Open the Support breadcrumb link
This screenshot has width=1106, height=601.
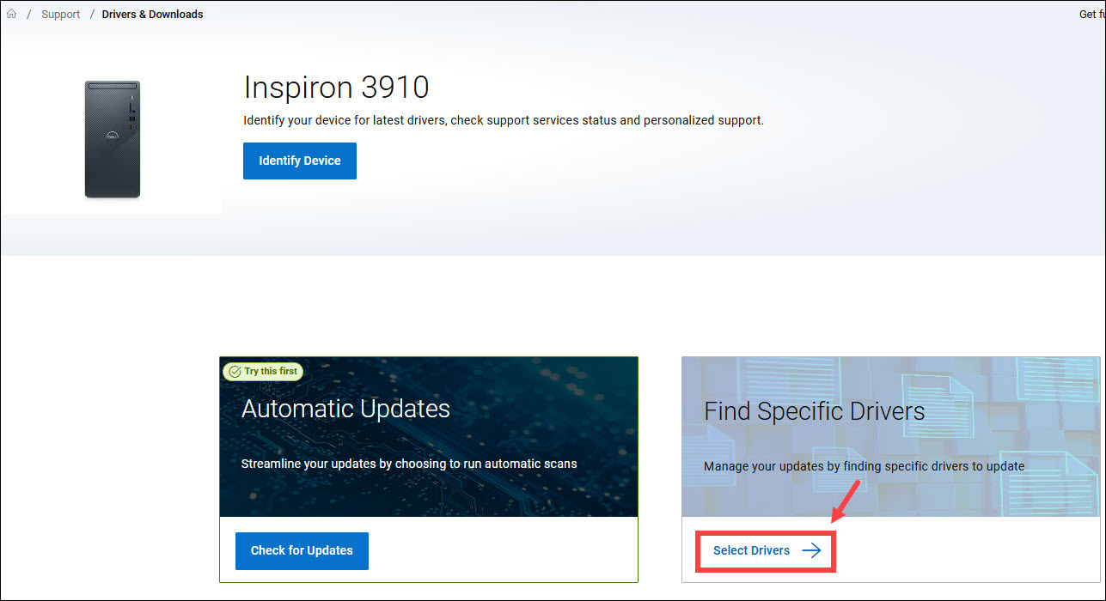tap(60, 15)
